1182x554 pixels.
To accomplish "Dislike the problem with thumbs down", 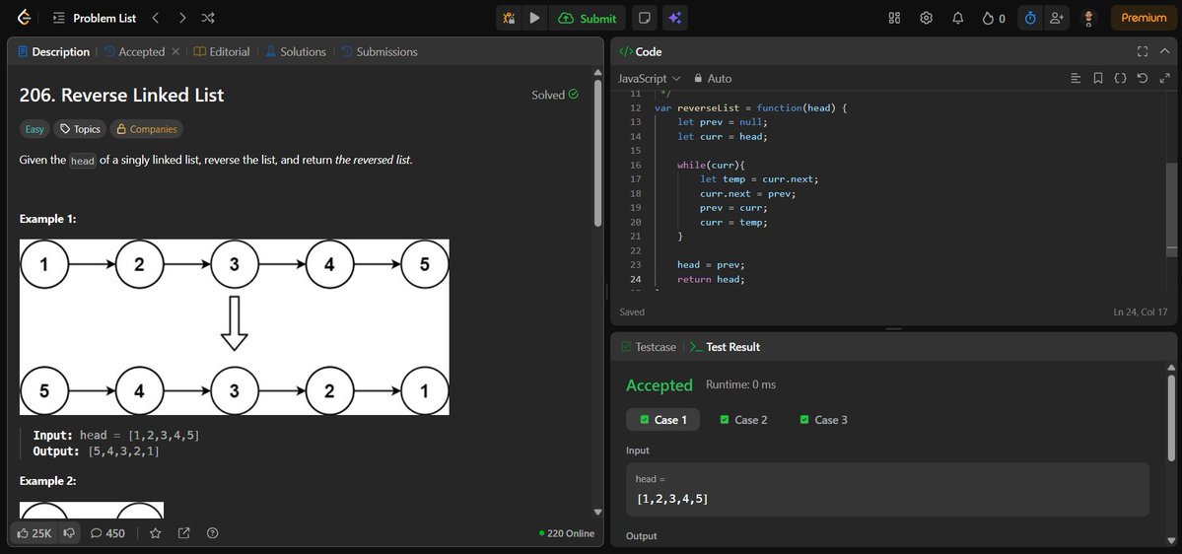I will click(69, 533).
